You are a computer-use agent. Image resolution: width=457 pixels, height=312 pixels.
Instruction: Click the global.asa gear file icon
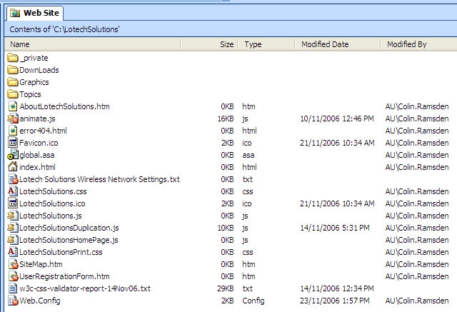(13, 155)
